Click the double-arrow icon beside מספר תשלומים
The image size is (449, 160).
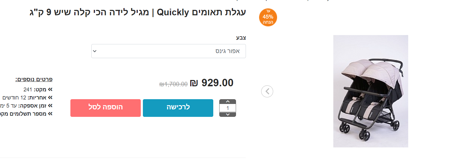(50, 114)
